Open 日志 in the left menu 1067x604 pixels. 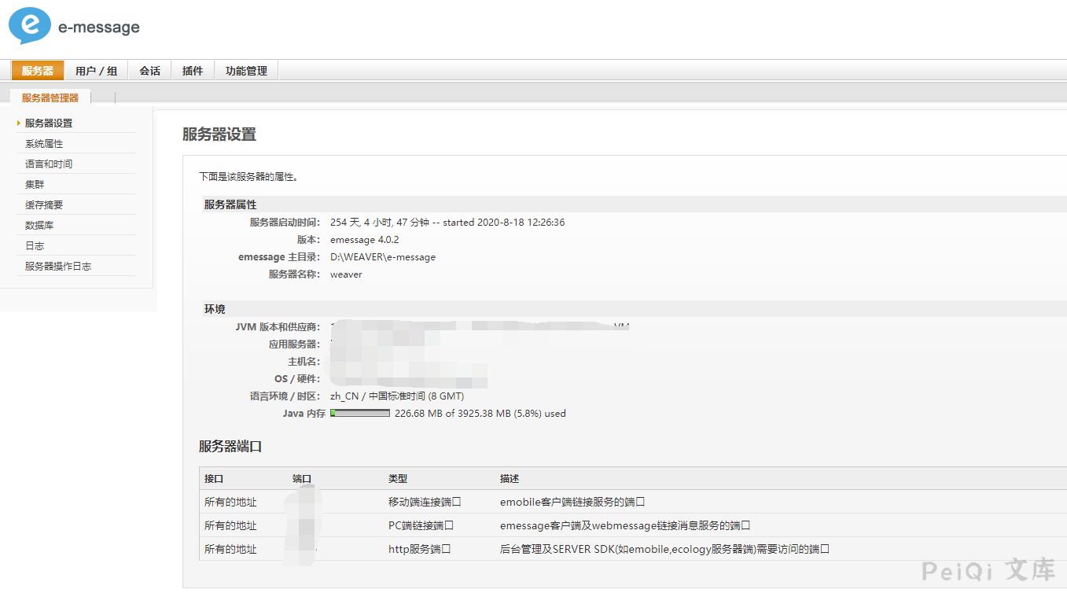coord(35,246)
